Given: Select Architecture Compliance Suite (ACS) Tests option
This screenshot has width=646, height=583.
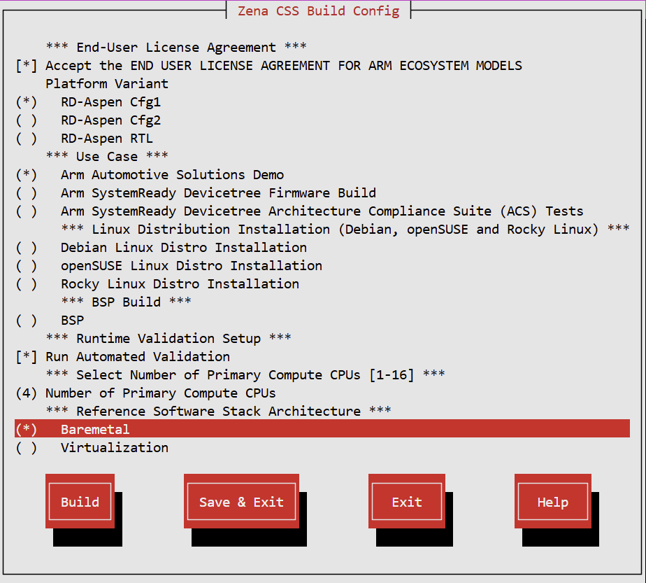Looking at the screenshot, I should coord(299,211).
